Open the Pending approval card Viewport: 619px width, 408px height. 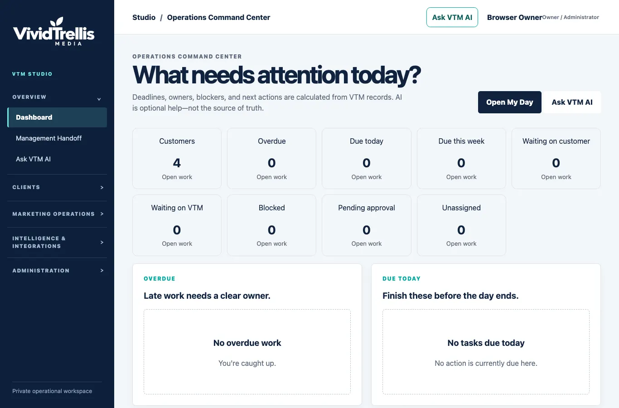pos(366,225)
